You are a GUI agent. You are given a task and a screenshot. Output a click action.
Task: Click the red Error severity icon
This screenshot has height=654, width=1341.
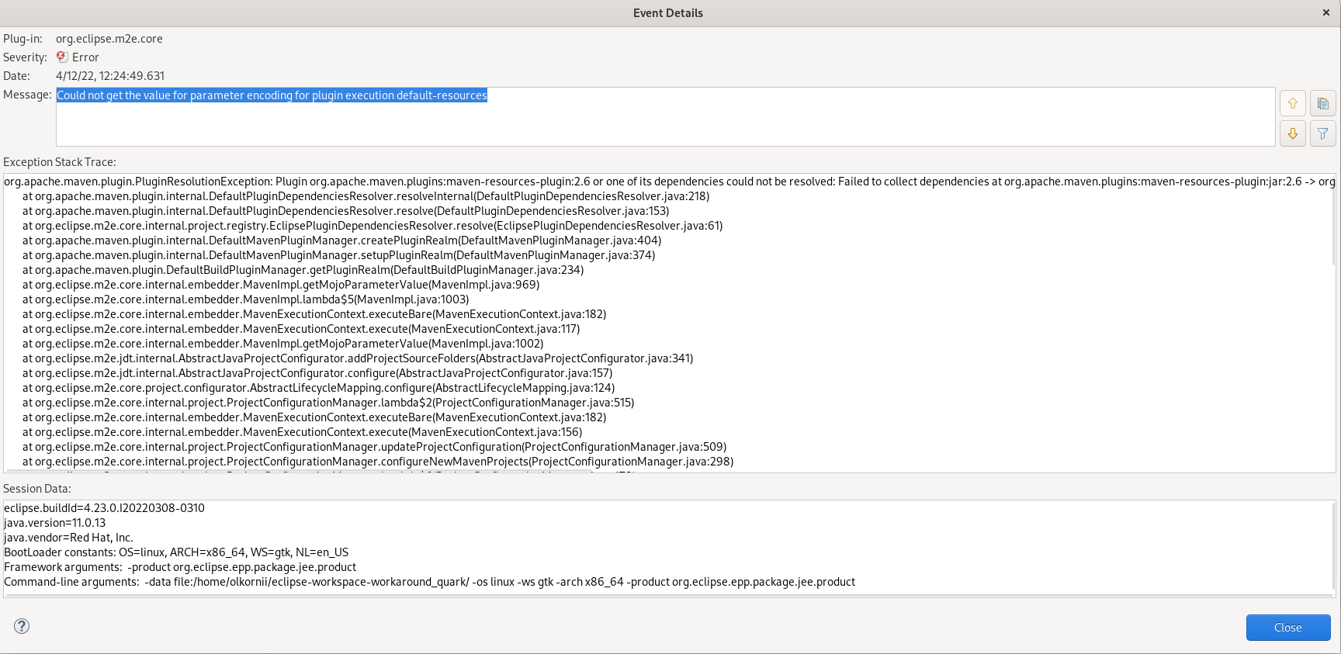click(62, 57)
